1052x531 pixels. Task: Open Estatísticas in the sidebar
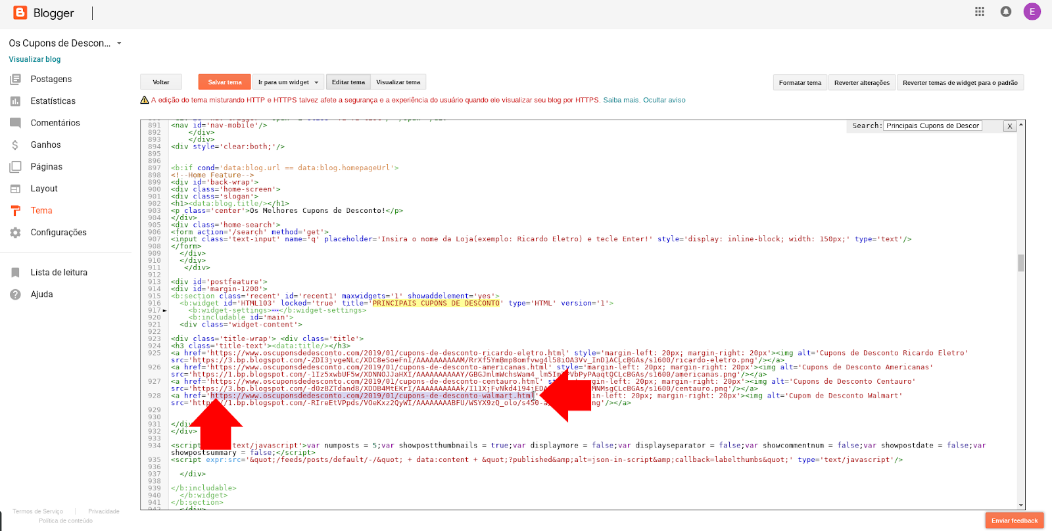(x=53, y=101)
